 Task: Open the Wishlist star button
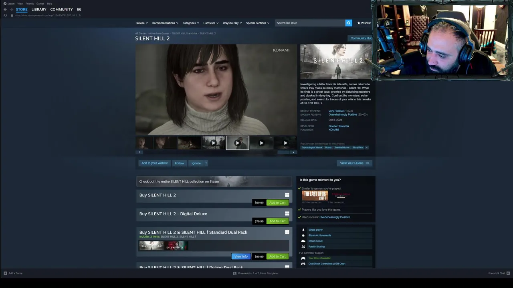tap(364, 23)
